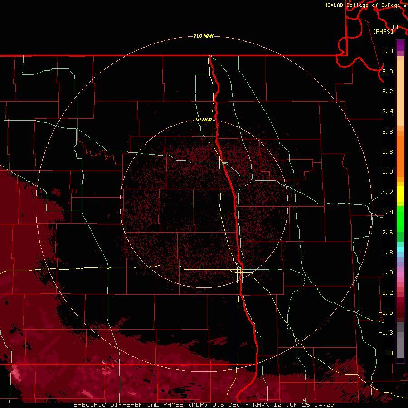The height and width of the screenshot is (408, 408).
Task: Click the pink color bar segment near 1.0
Action: pos(400,275)
